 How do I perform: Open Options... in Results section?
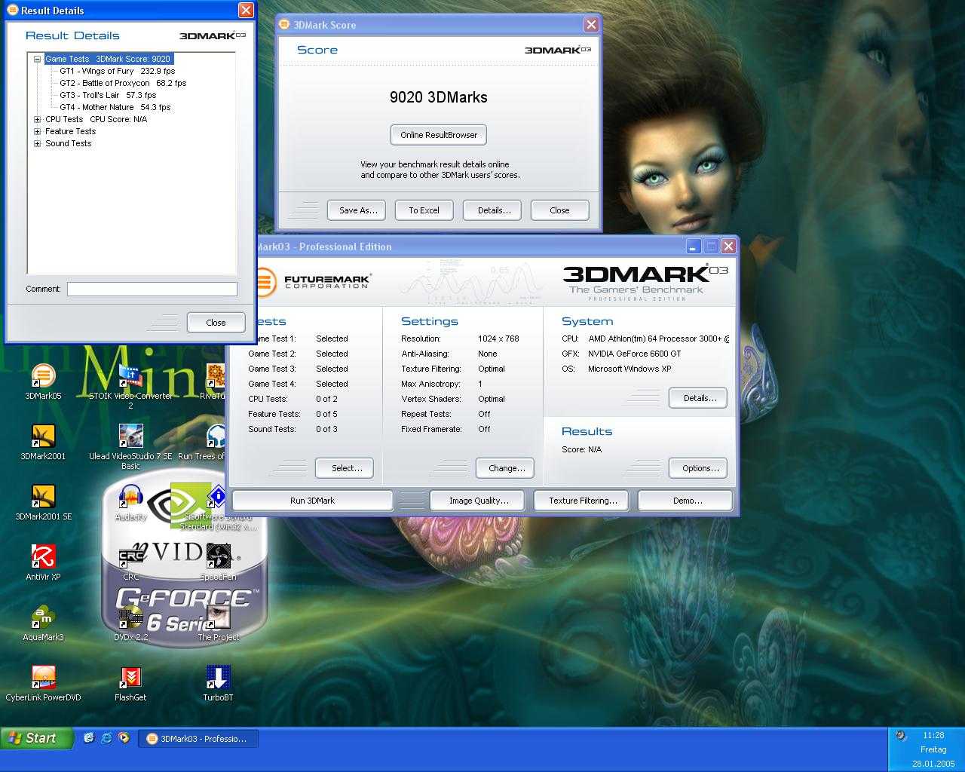click(698, 468)
